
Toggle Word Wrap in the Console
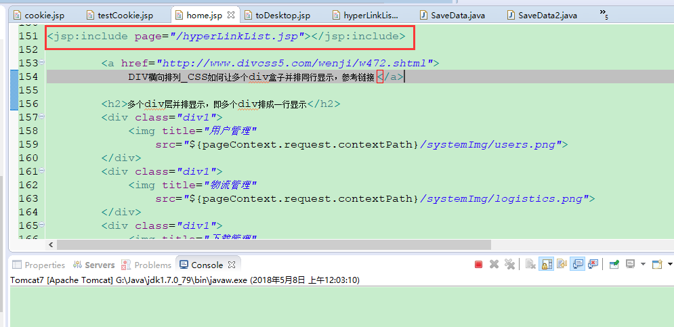pyautogui.click(x=562, y=264)
